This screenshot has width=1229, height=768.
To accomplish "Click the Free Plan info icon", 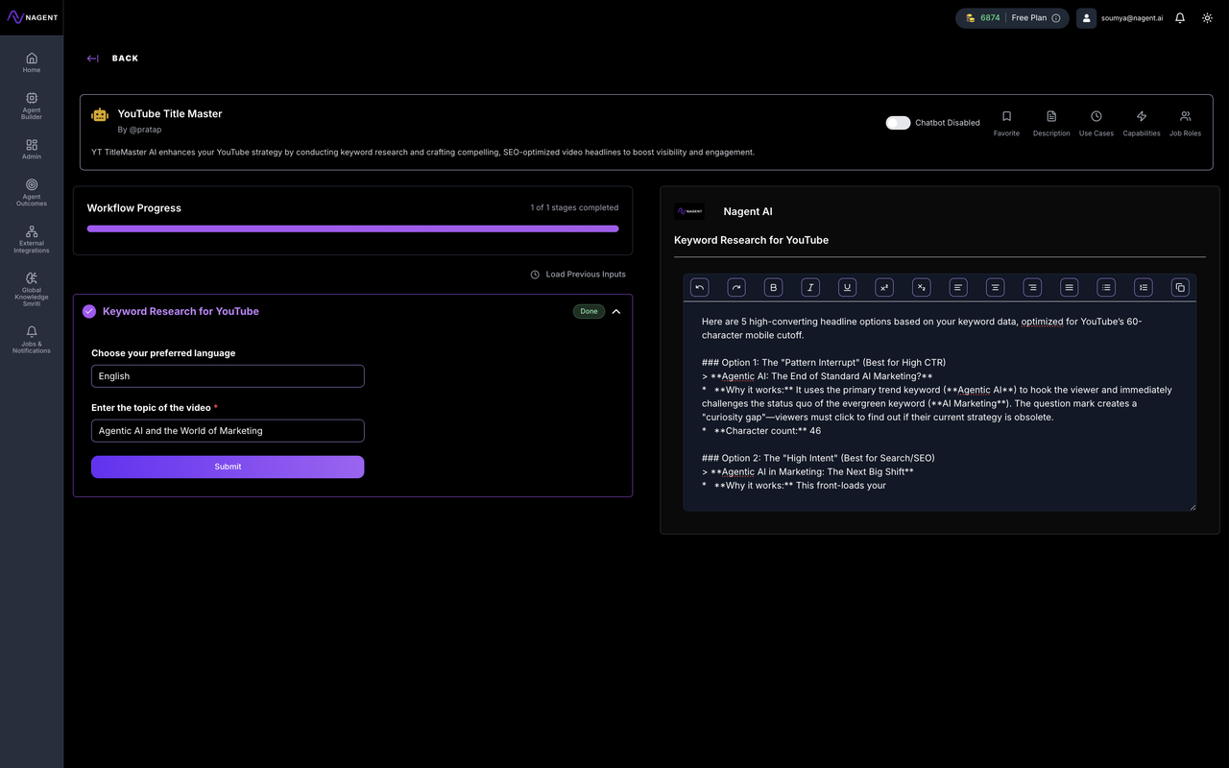I will (x=1056, y=18).
